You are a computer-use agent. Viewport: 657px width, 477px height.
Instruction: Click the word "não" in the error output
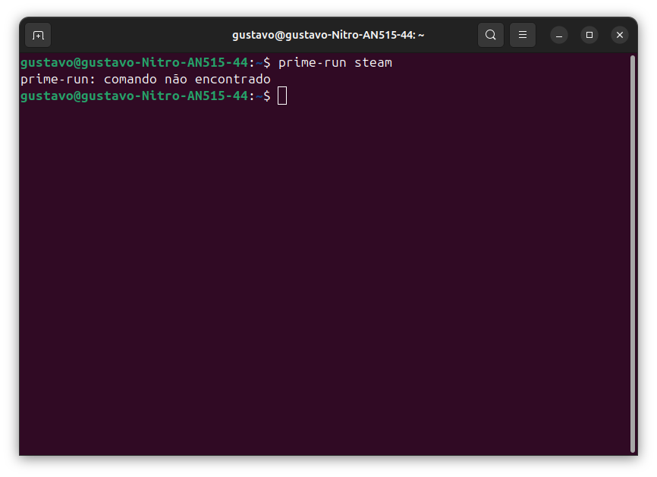coord(176,79)
